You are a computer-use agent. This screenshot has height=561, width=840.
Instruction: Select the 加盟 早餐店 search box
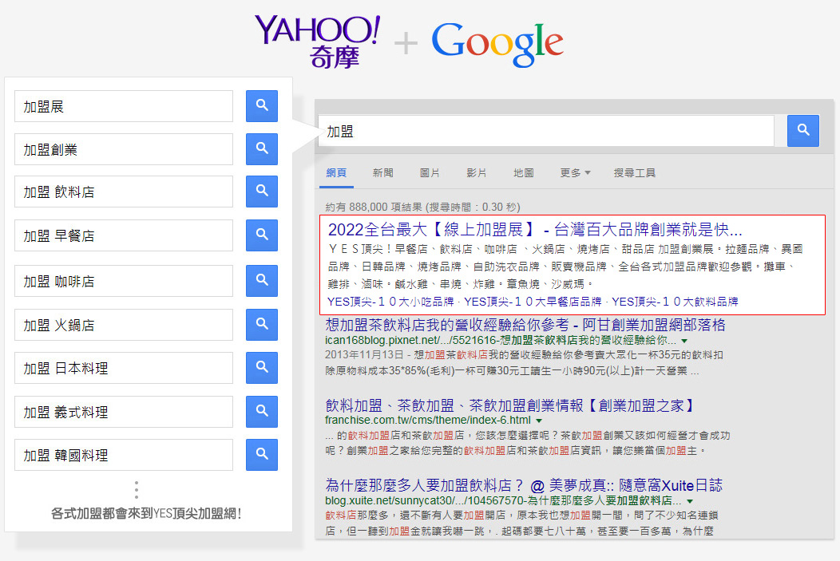(x=124, y=235)
